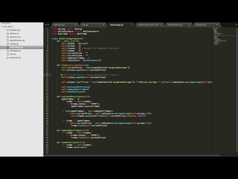This screenshot has width=238, height=179.
Task: Click the 'self.closes.append(self.currentClose)' line
Action: (84, 77)
